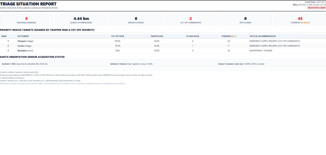This screenshot has height=155, width=326.
Task: Click Barhabise's 0.0% cut-off probability
Action: coord(118,50)
